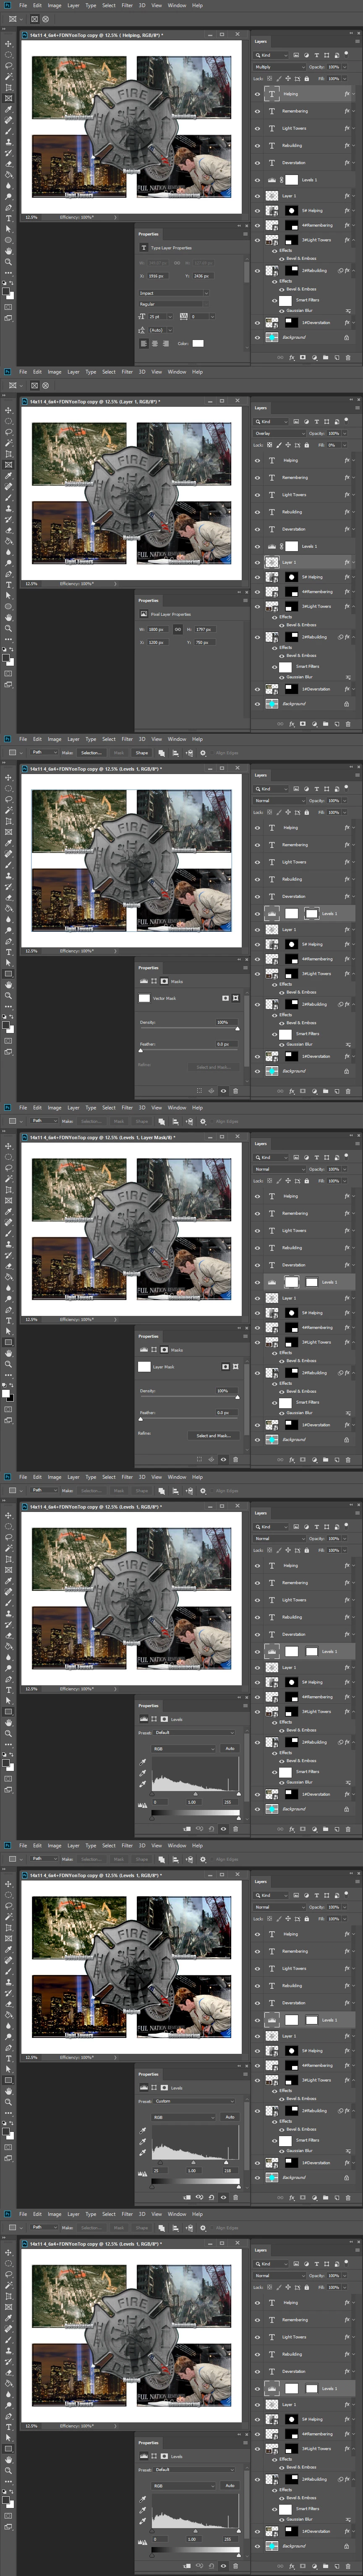Viewport: 363px width, 2576px height.
Task: Click type-layer filter icon in Multiply-mode Layers panel
Action: [x=317, y=55]
